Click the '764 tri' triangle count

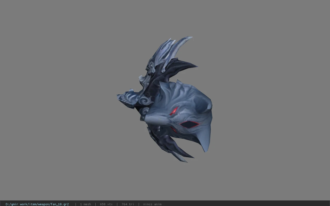(x=128, y=204)
